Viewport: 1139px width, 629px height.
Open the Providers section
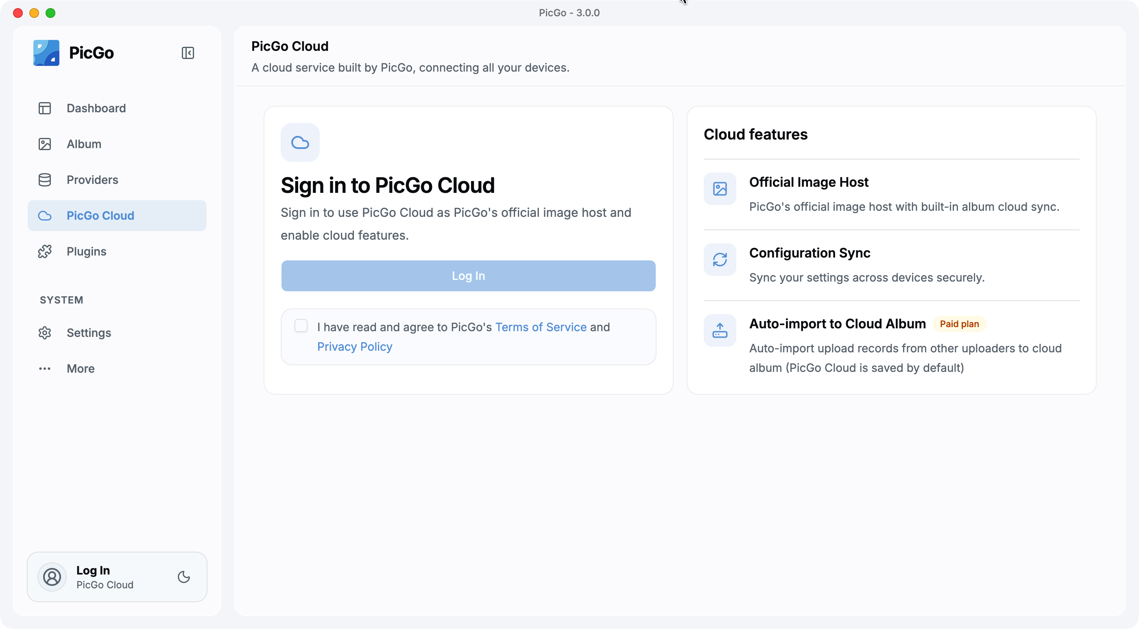(x=117, y=180)
